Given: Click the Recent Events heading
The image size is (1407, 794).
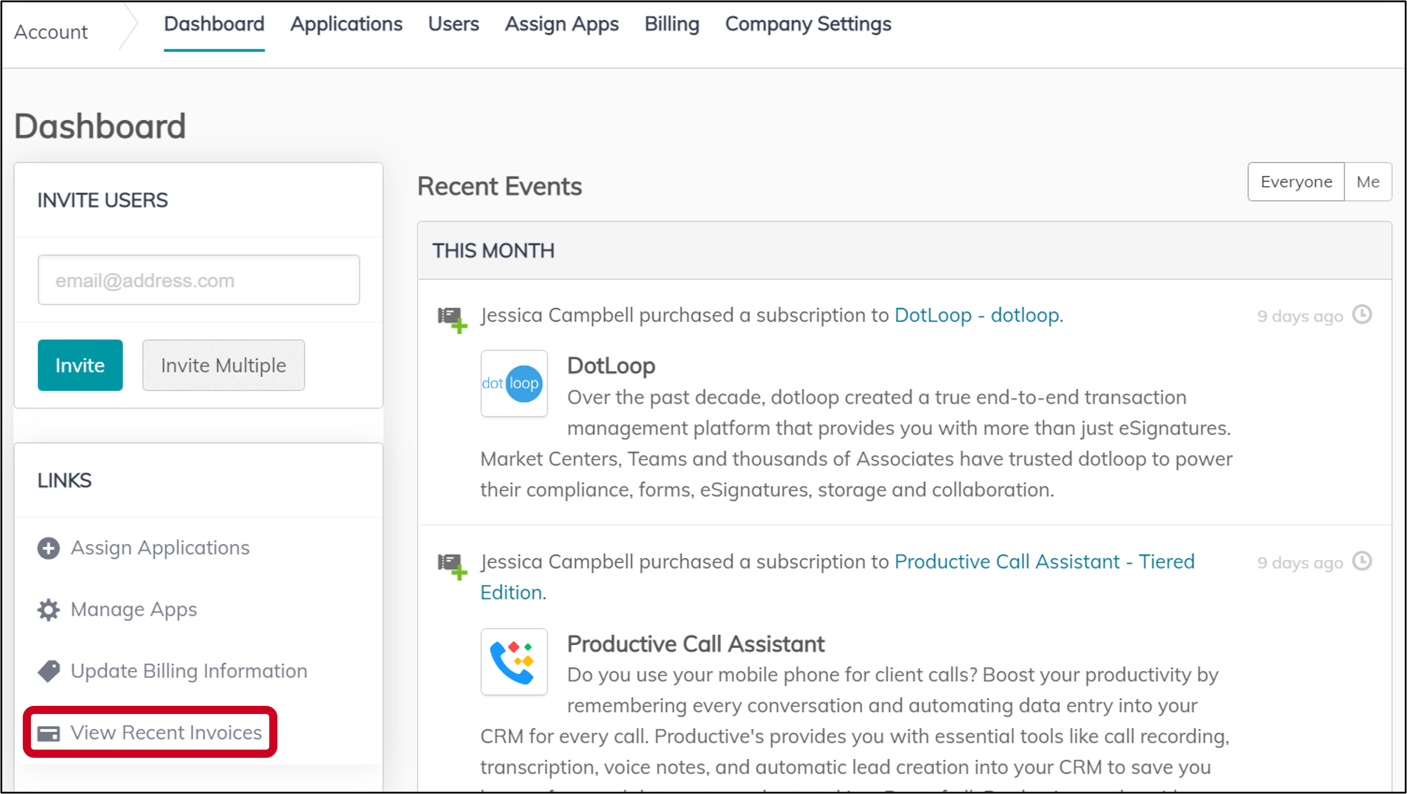Looking at the screenshot, I should point(499,187).
